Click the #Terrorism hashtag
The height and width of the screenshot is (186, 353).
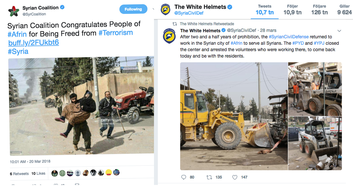116,33
